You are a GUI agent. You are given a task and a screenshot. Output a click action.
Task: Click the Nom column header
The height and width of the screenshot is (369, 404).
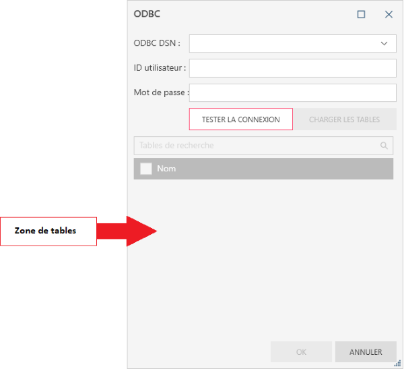(x=166, y=169)
